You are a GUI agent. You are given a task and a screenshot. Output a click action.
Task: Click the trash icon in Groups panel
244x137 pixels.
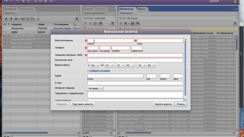112,24
